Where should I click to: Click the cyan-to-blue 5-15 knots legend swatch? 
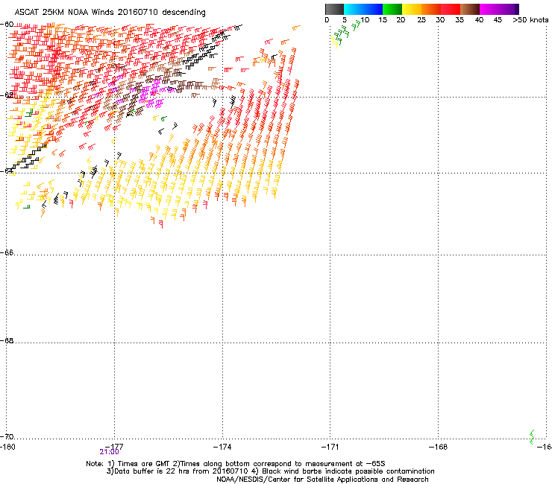[x=363, y=9]
